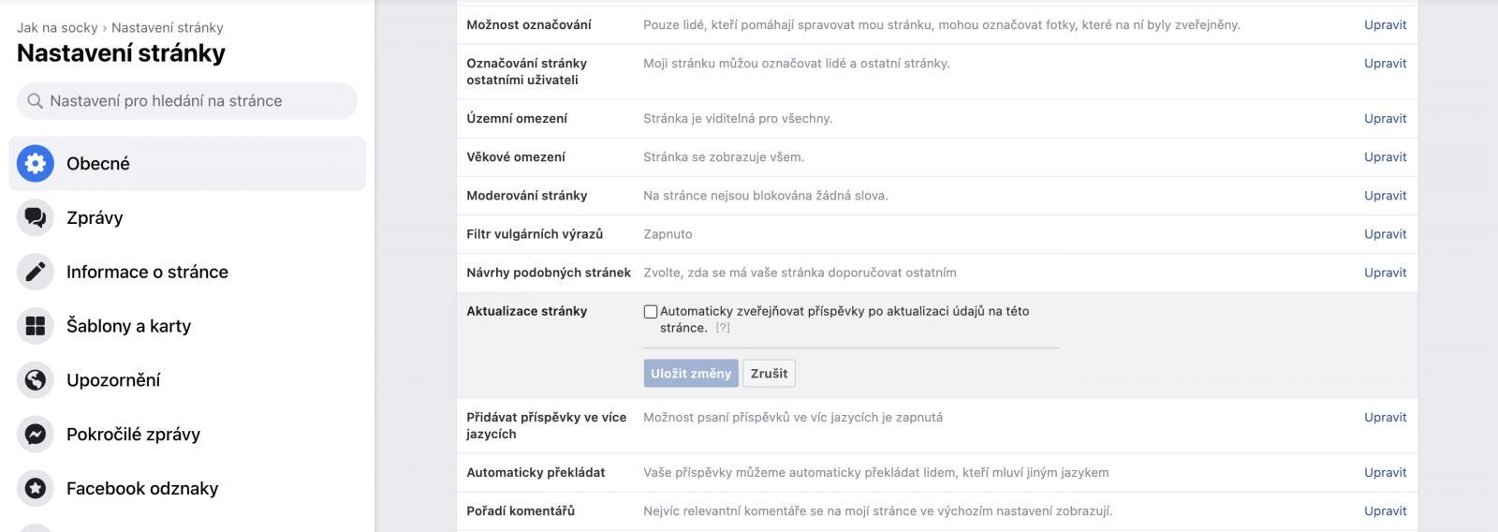Click Upravit for Filtr vulgárních výrazů
Image resolution: width=1498 pixels, height=532 pixels.
point(1385,234)
